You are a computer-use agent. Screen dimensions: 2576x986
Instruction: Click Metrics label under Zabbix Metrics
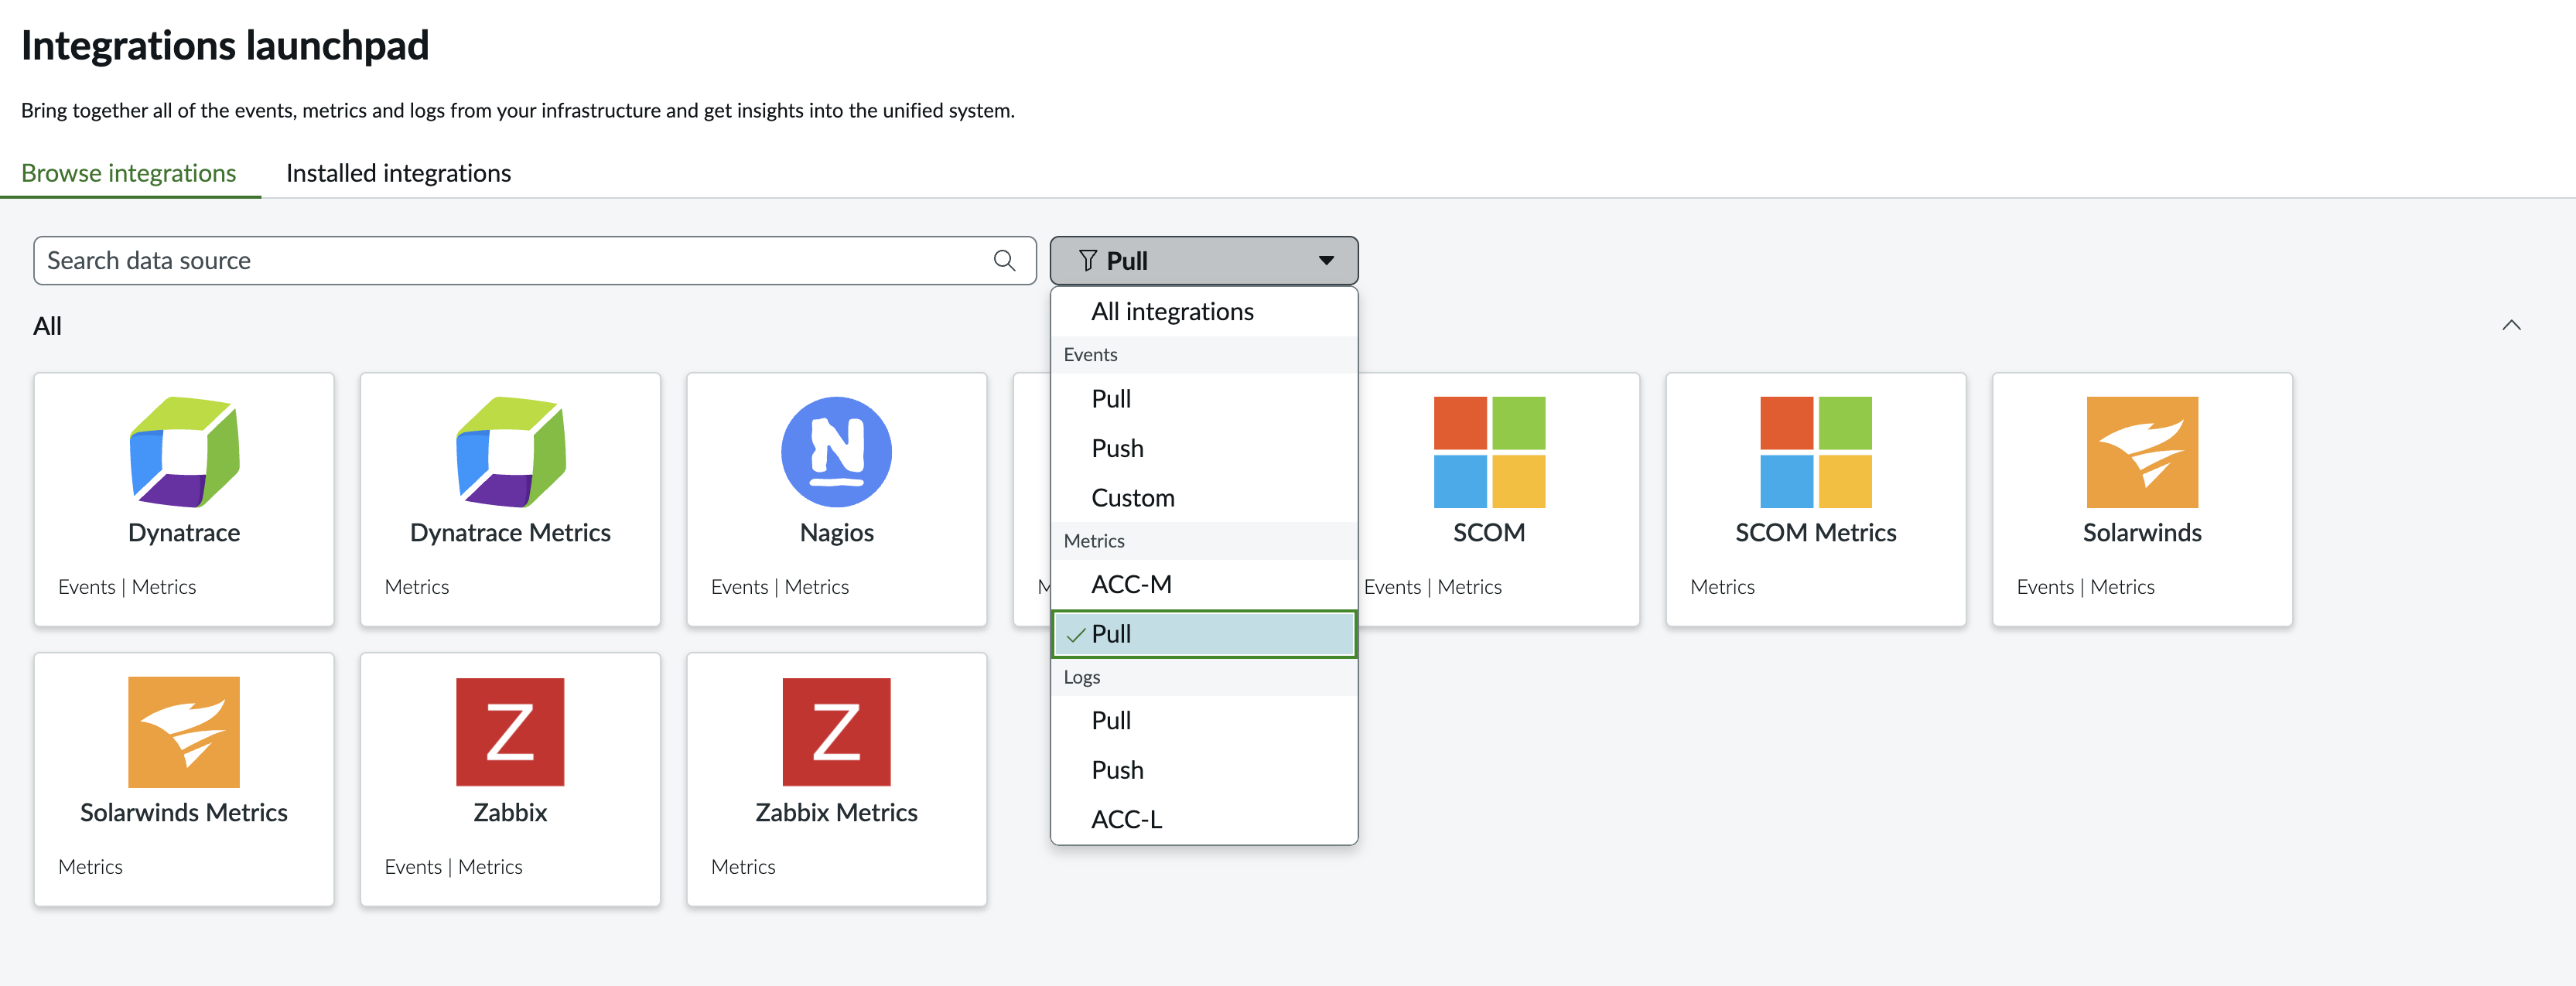click(743, 867)
